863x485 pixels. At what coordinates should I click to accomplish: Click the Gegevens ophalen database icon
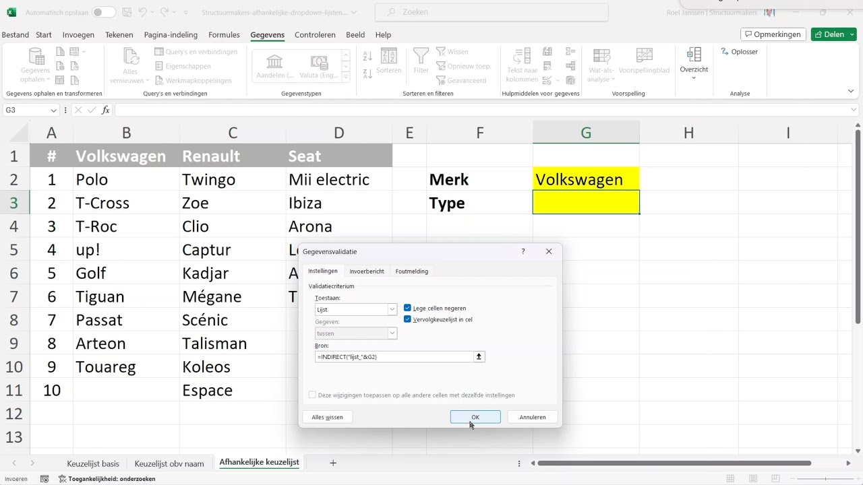(35, 57)
